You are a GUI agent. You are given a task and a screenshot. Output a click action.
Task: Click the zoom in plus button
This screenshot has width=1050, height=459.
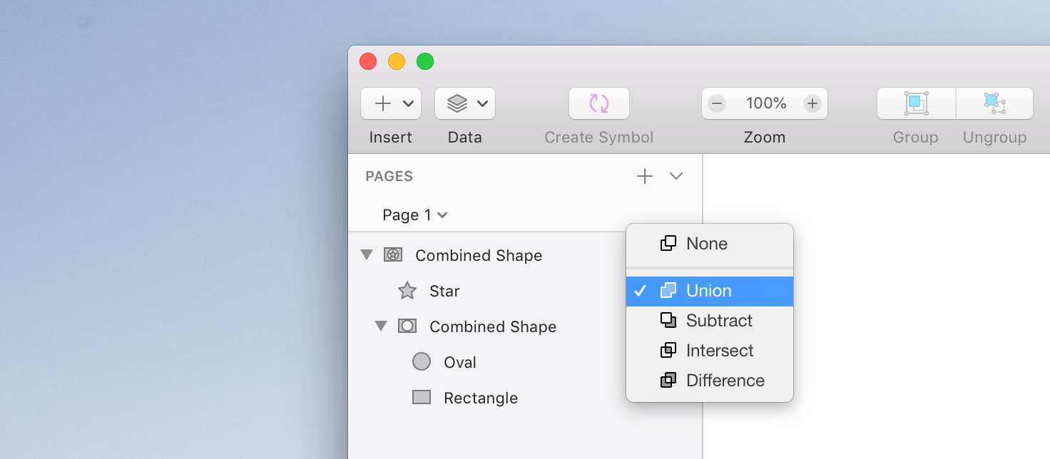click(812, 103)
